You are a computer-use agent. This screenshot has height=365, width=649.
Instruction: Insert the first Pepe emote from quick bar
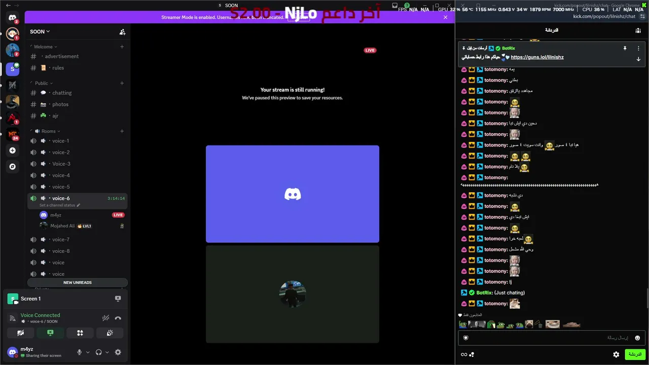463,324
